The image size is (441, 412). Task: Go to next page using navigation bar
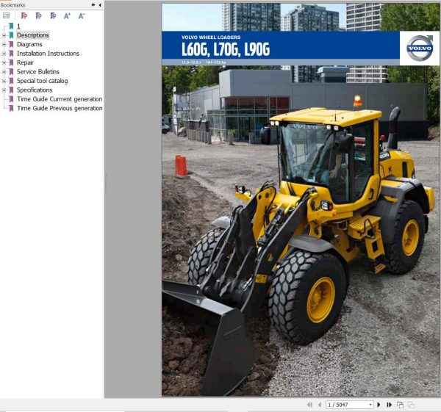379,405
